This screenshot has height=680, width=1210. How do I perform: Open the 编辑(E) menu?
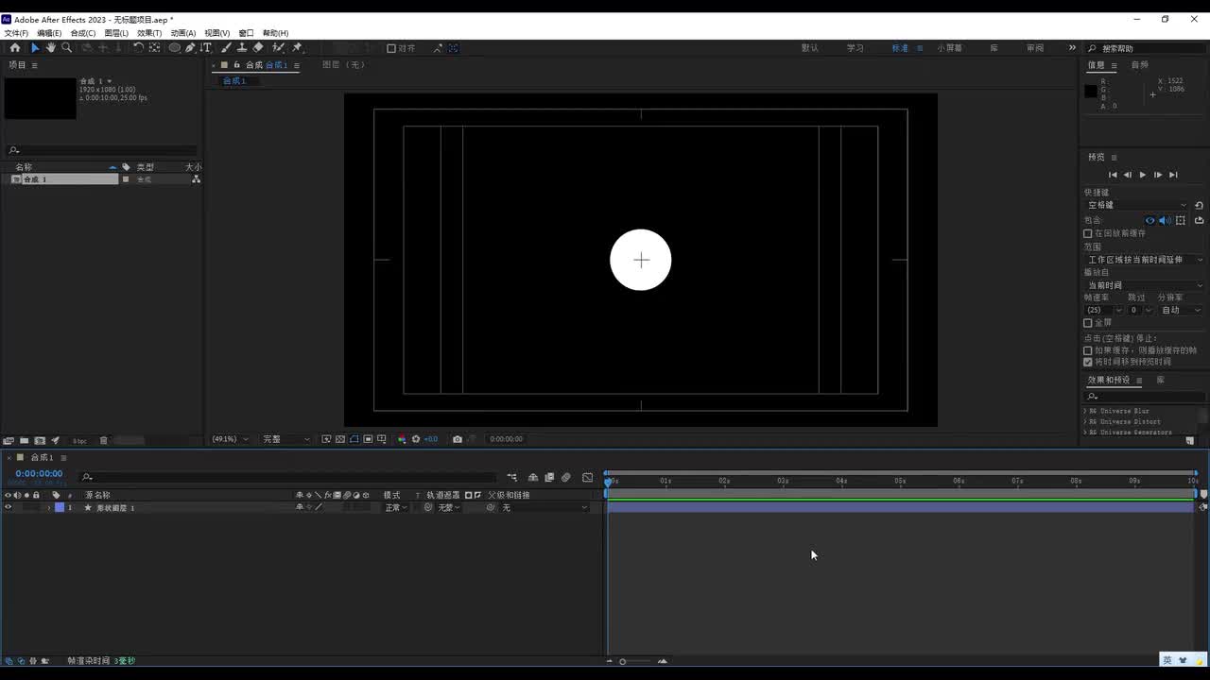click(x=49, y=33)
